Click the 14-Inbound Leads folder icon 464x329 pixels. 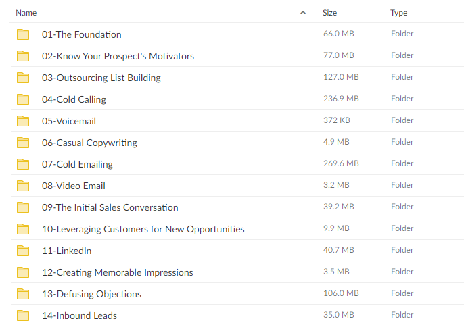pyautogui.click(x=23, y=315)
